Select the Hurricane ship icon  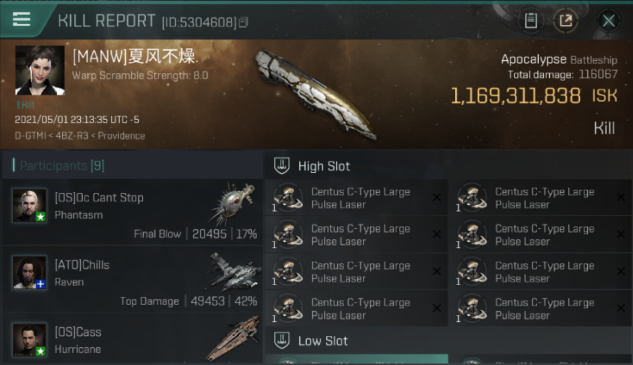coord(233,338)
